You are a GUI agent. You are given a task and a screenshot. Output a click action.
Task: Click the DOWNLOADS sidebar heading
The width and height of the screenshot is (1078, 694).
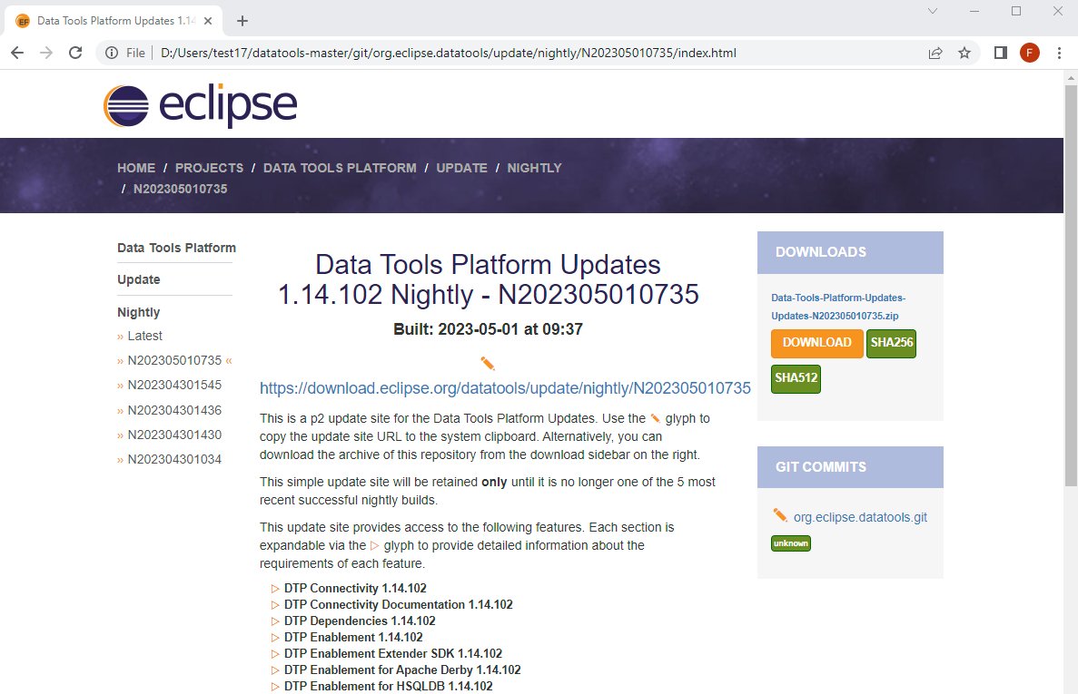[821, 252]
